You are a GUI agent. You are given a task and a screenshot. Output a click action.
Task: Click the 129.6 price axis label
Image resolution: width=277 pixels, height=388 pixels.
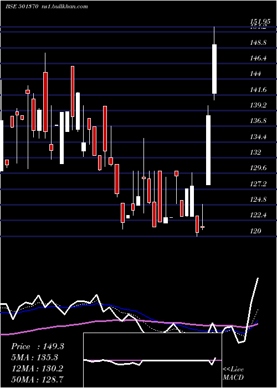[258, 168]
